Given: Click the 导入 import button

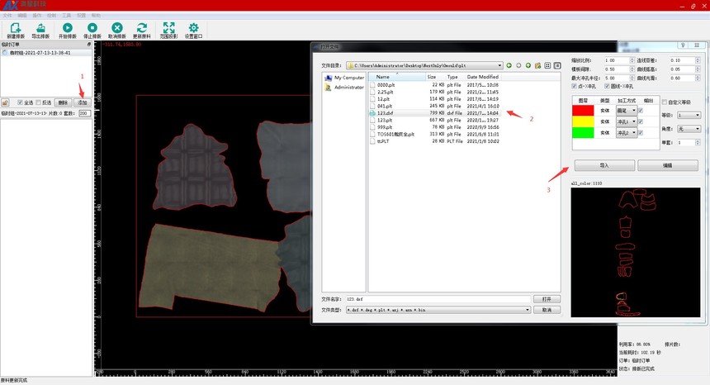Looking at the screenshot, I should coord(604,166).
